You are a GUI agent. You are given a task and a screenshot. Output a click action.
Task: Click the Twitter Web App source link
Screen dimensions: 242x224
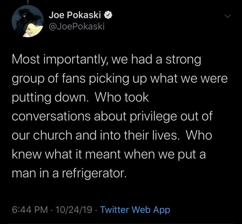135,210
